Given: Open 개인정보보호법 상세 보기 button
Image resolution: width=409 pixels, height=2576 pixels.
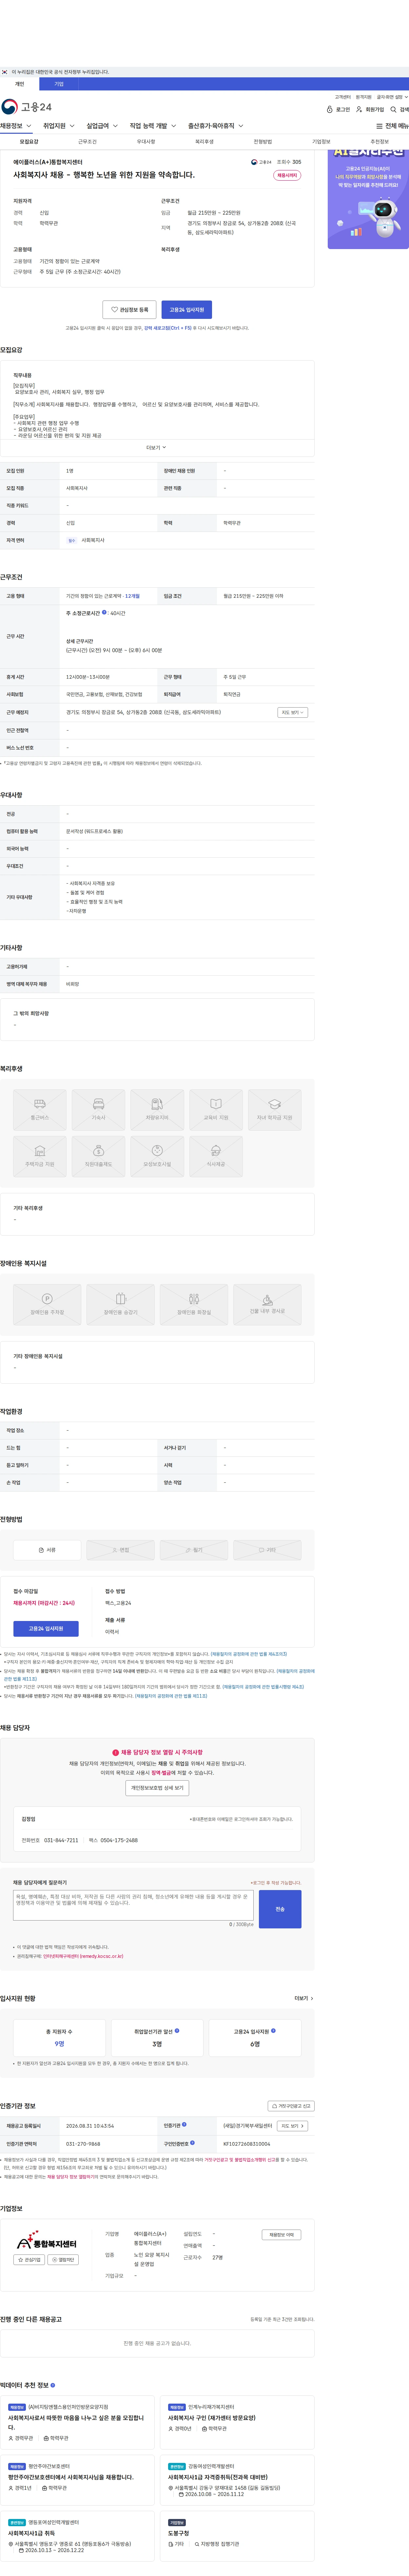Looking at the screenshot, I should click(157, 1788).
